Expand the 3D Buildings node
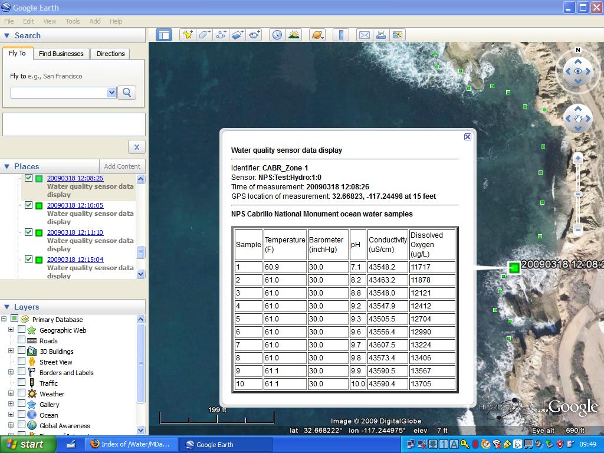The width and height of the screenshot is (604, 453). 11,350
